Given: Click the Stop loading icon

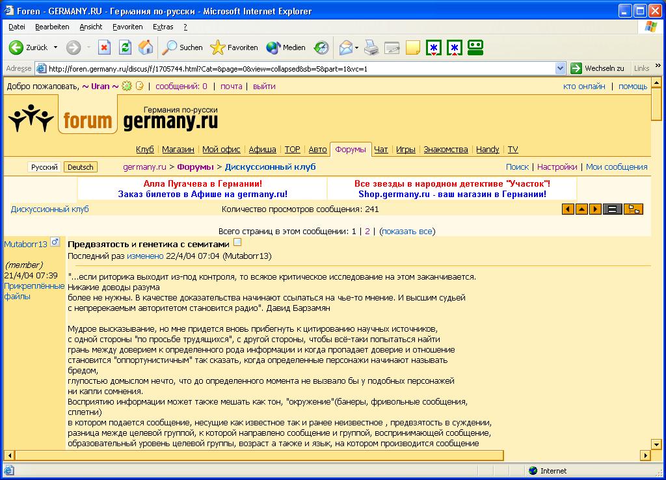Looking at the screenshot, I should (x=104, y=47).
